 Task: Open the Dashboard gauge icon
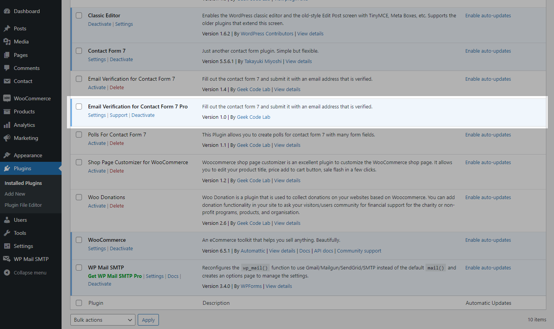(7, 11)
